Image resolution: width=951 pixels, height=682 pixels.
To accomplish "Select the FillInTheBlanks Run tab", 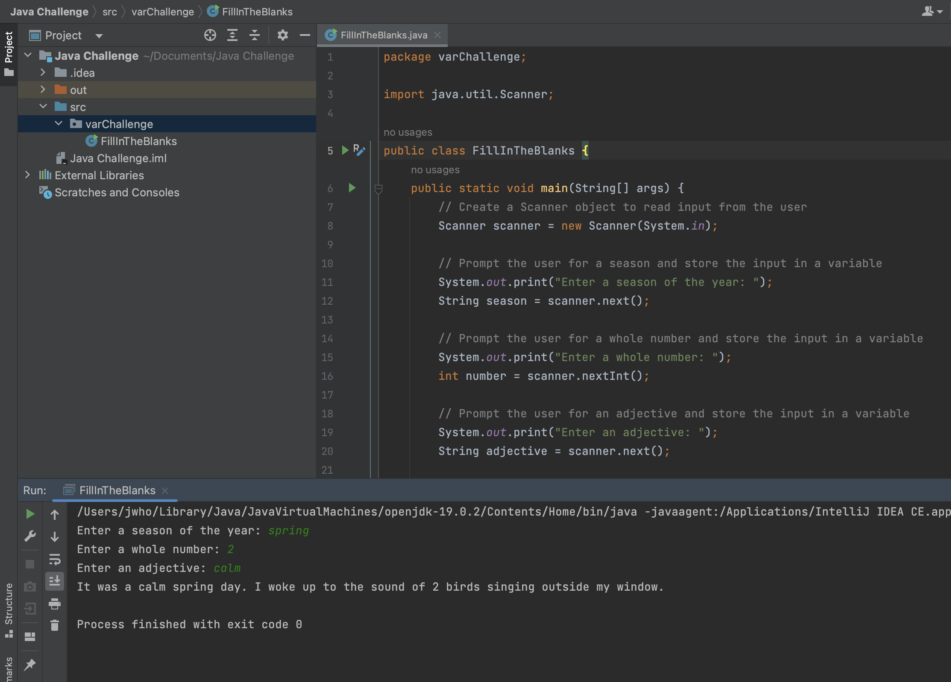I will tap(117, 490).
